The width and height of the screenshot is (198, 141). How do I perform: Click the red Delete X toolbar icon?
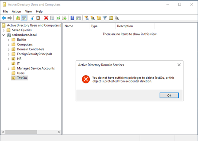46,18
